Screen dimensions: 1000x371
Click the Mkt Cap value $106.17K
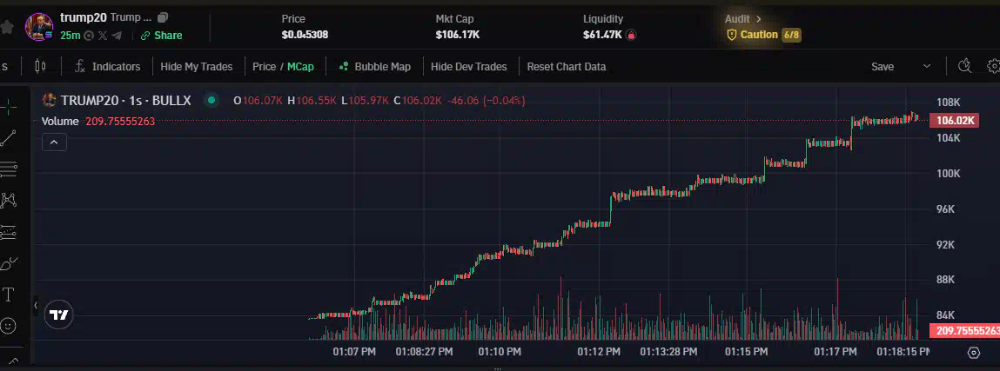pos(458,35)
